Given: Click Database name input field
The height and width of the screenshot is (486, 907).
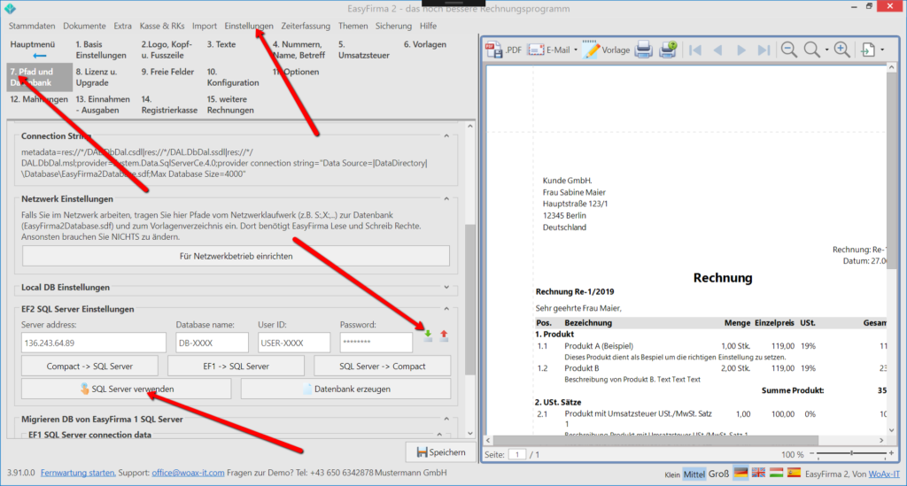Looking at the screenshot, I should [212, 343].
